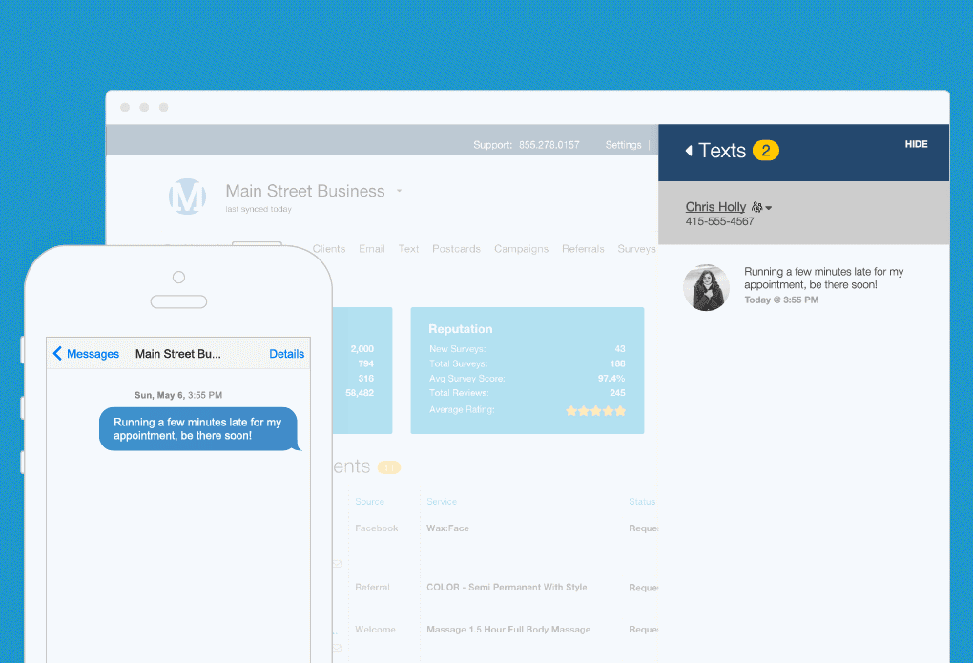Open the Referrals tab
Image resolution: width=973 pixels, height=663 pixels.
point(583,248)
